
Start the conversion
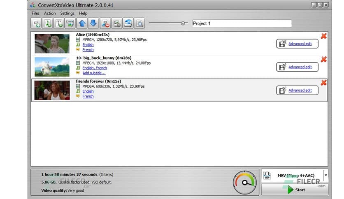point(295,190)
